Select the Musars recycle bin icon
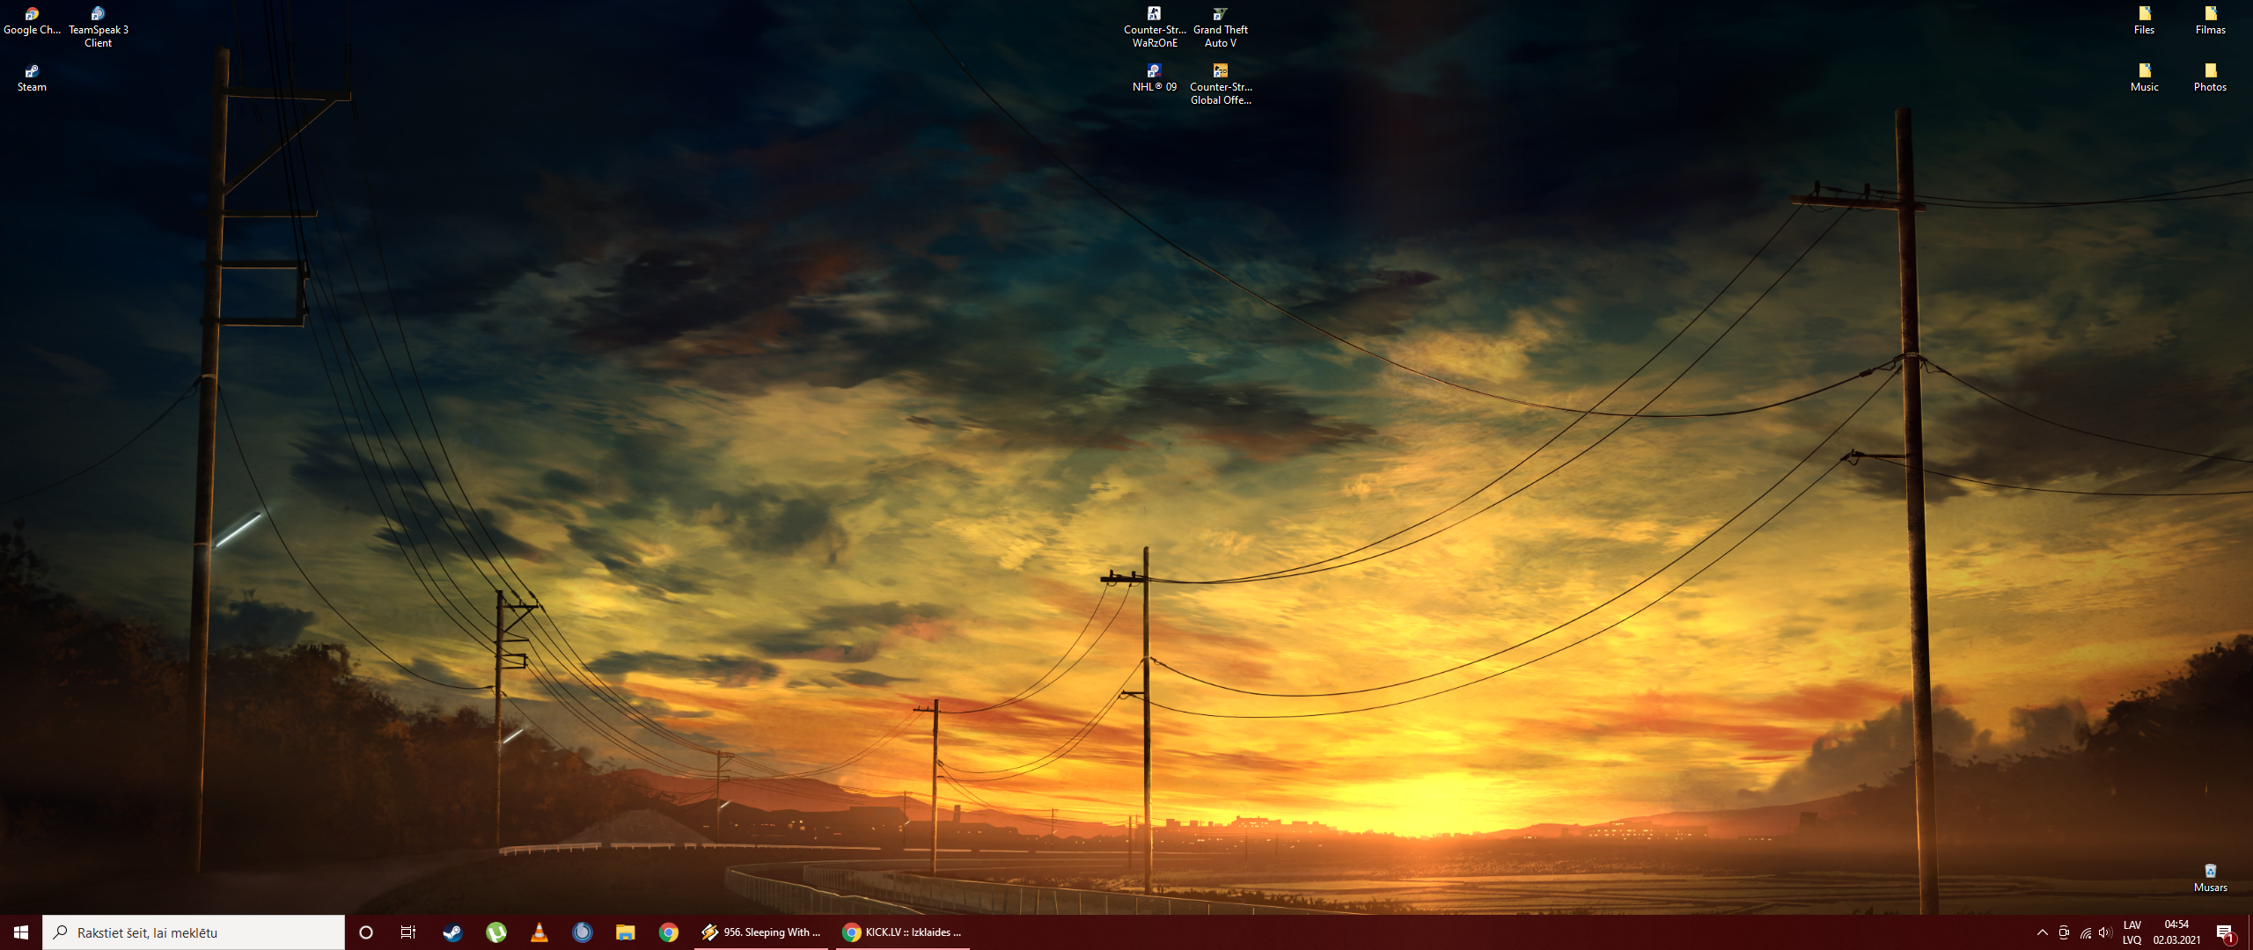 [2211, 879]
